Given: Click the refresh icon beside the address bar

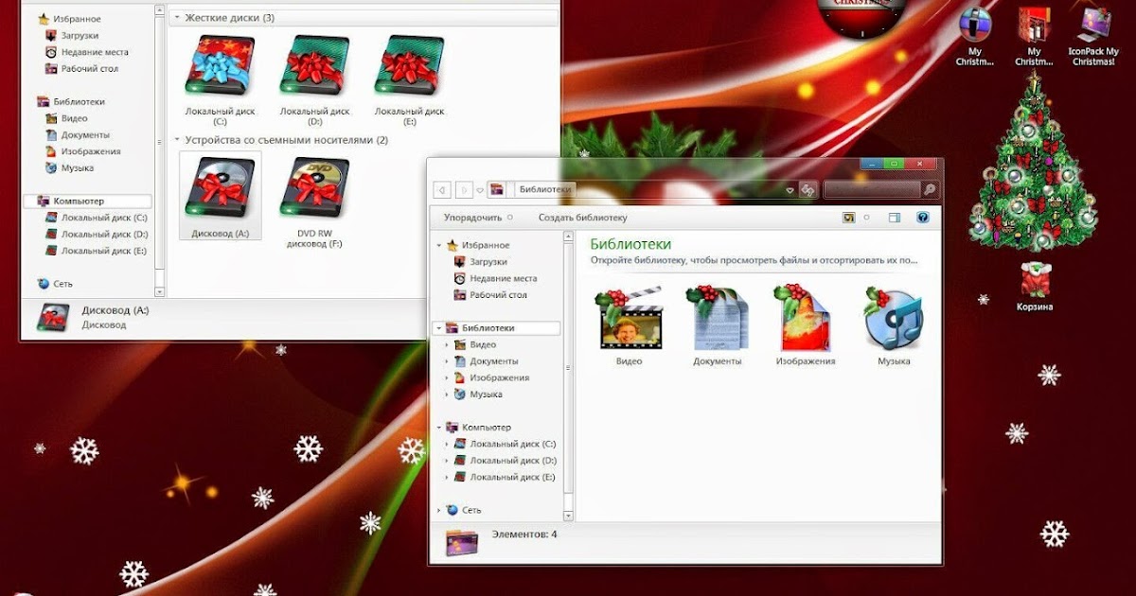Looking at the screenshot, I should click(808, 190).
